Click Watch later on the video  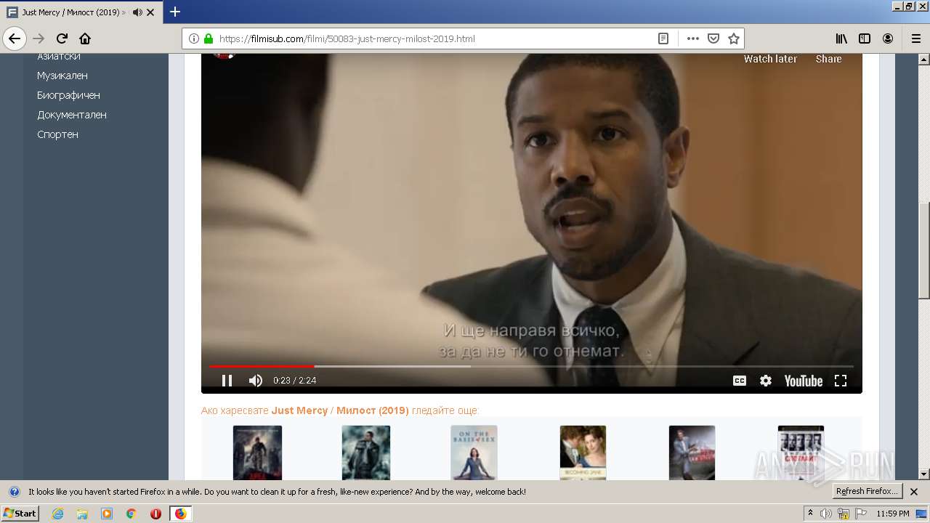coord(770,59)
